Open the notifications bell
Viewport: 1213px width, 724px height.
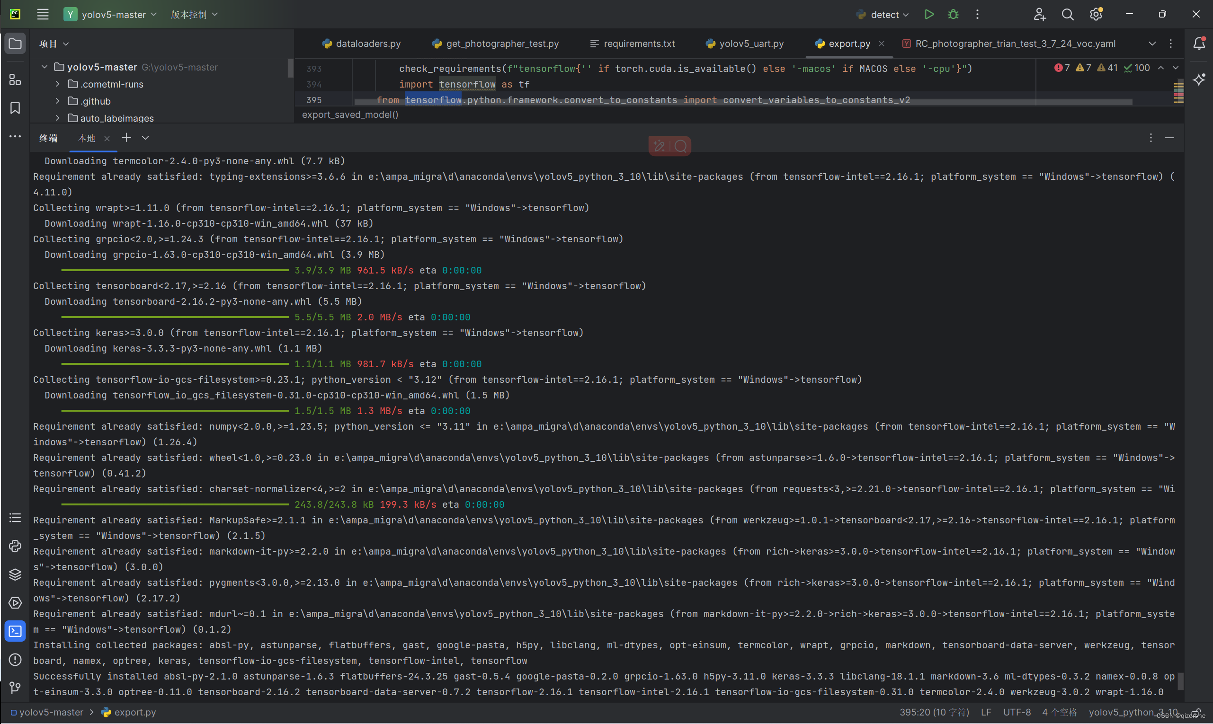(1199, 44)
